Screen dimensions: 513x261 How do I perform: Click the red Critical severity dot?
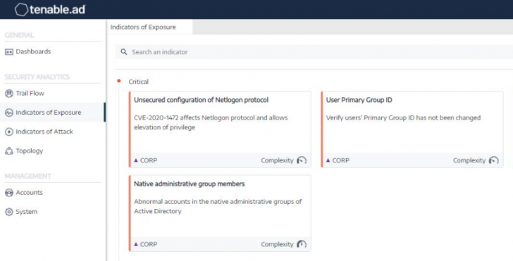[x=119, y=81]
